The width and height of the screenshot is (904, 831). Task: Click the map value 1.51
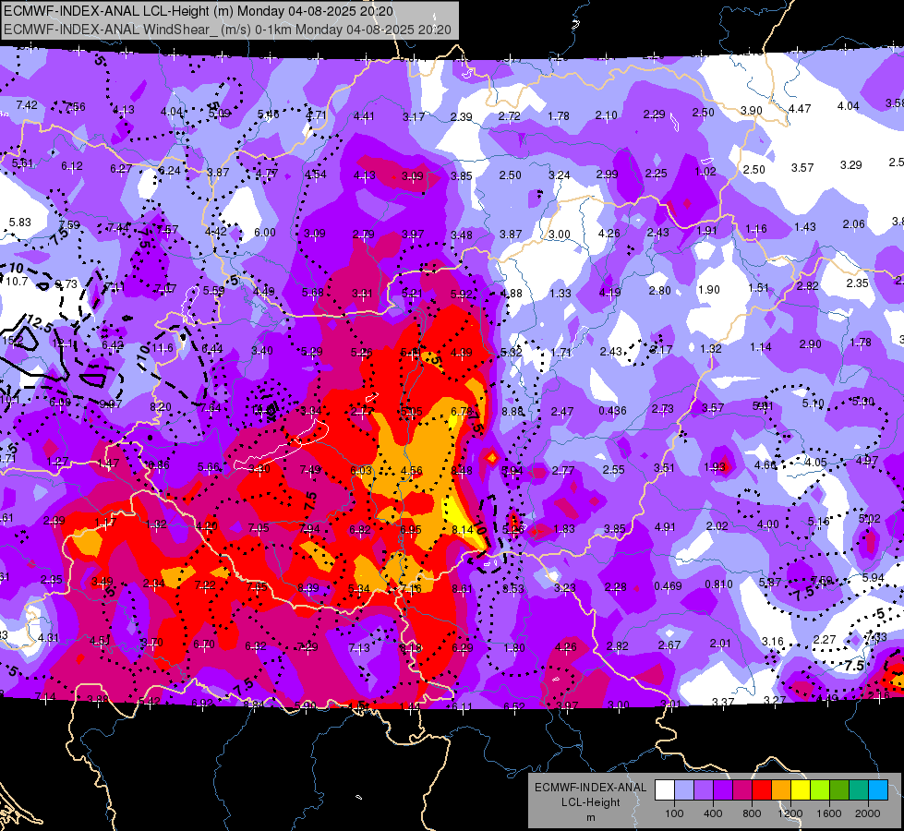[x=758, y=288]
